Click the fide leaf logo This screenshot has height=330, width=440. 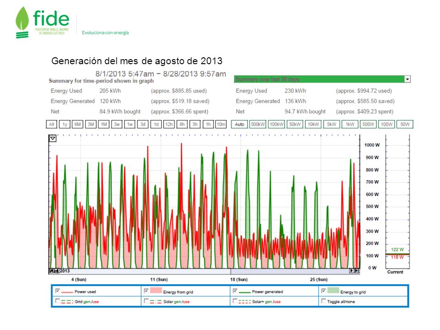click(22, 22)
